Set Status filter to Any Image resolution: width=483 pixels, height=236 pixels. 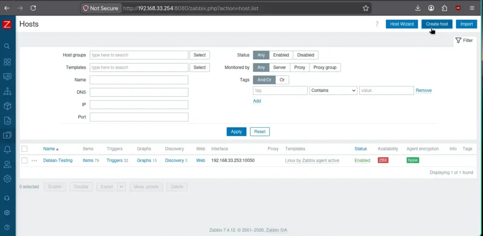(x=261, y=55)
